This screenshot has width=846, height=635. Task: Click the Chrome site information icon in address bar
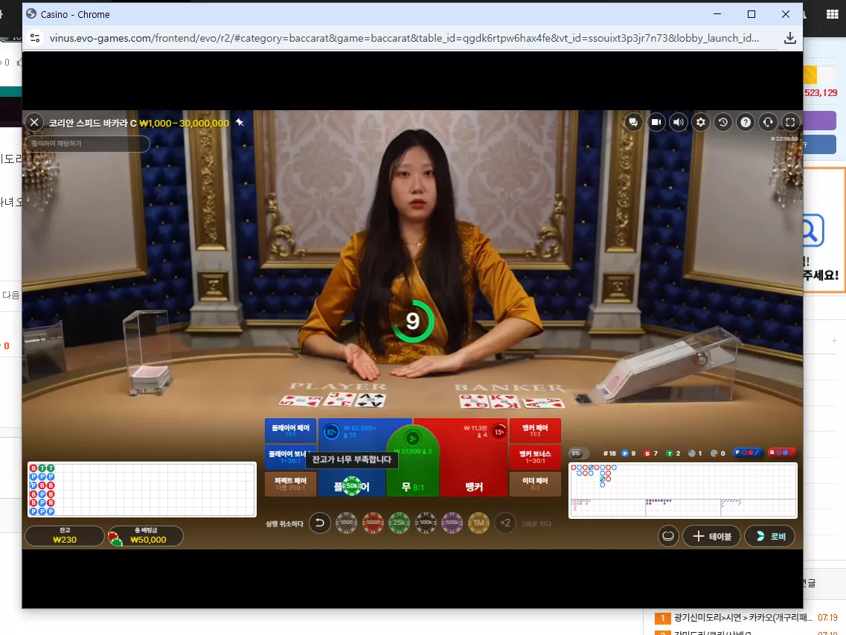35,38
